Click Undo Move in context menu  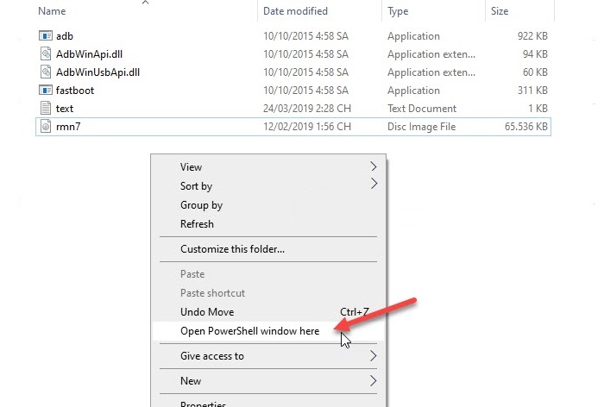point(207,312)
